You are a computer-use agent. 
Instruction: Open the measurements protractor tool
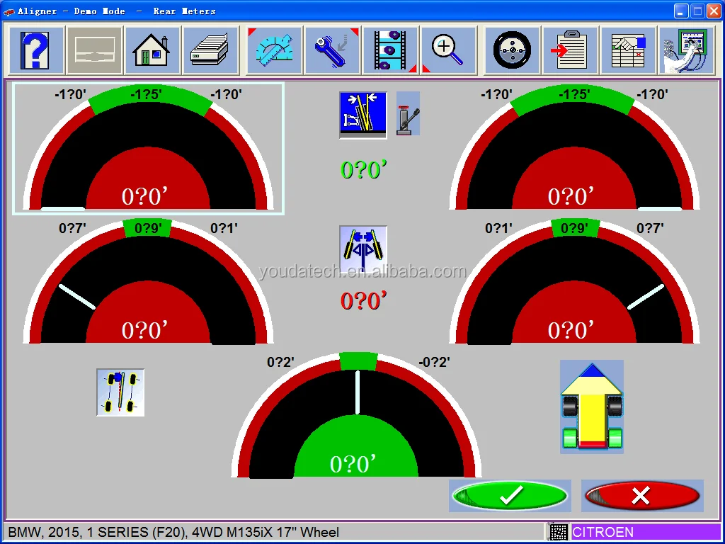click(273, 50)
